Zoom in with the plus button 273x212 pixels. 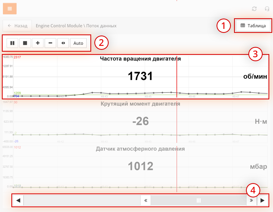(38, 43)
